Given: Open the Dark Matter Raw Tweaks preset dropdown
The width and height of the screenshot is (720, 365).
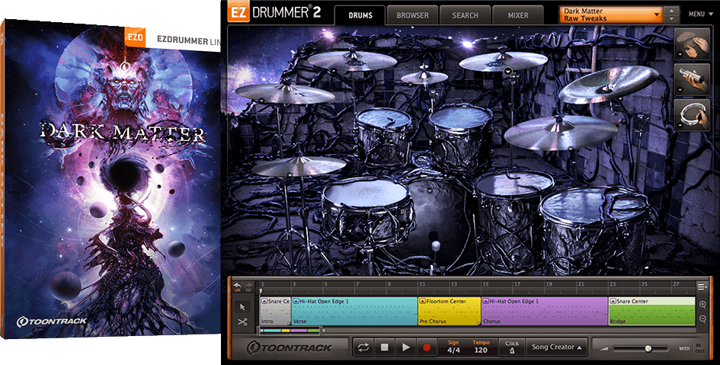Looking at the screenshot, I should point(611,14).
